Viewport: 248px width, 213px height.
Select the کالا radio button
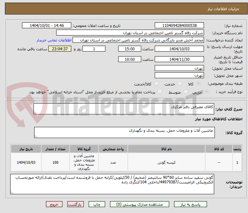click(x=198, y=83)
